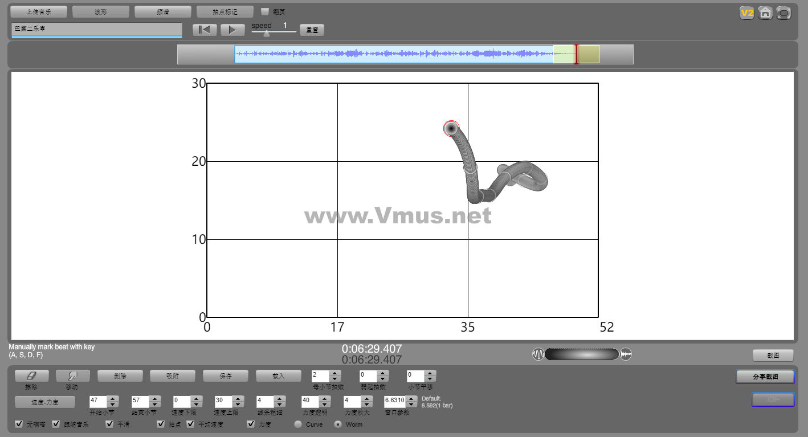Click the 删除 delete button
The height and width of the screenshot is (437, 808).
(x=120, y=376)
